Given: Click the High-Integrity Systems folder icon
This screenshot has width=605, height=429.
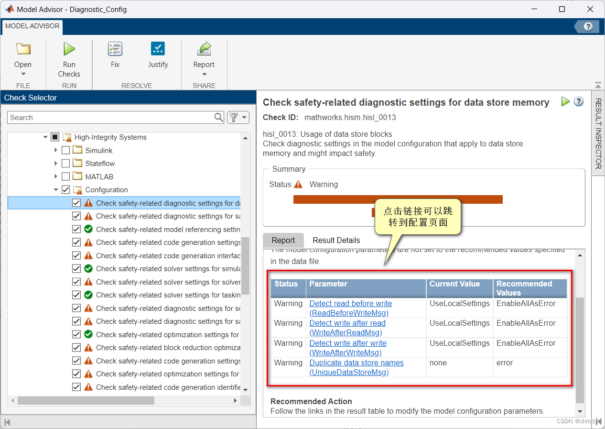Looking at the screenshot, I should [67, 137].
